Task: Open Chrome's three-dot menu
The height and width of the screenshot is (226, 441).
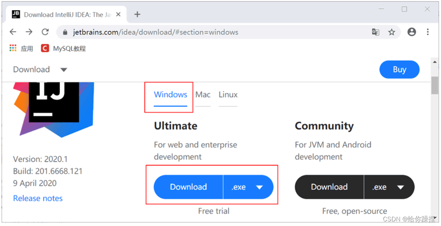Action: pos(428,32)
